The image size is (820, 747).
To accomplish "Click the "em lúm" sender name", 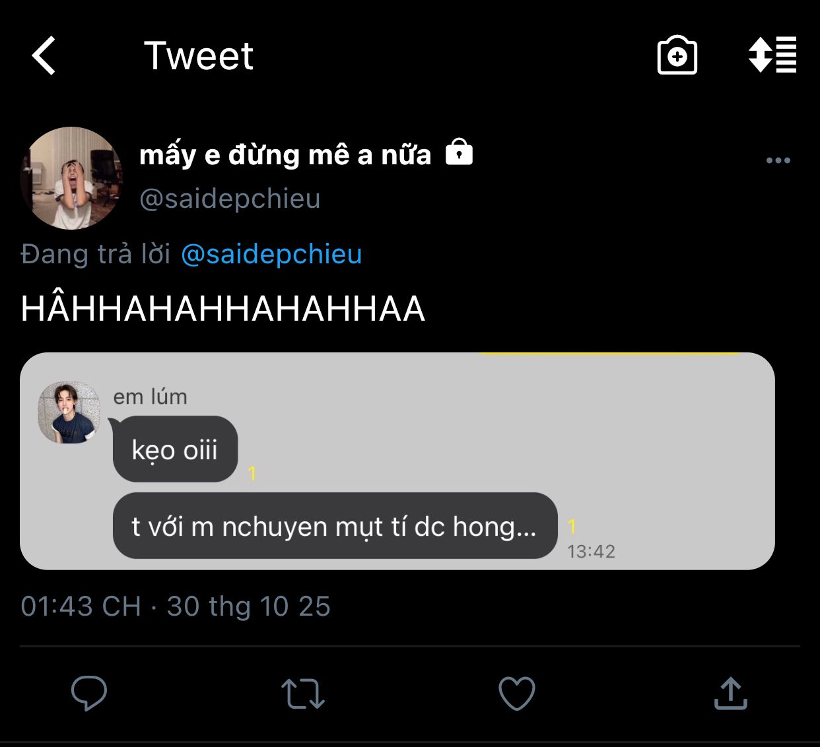I will click(x=150, y=397).
